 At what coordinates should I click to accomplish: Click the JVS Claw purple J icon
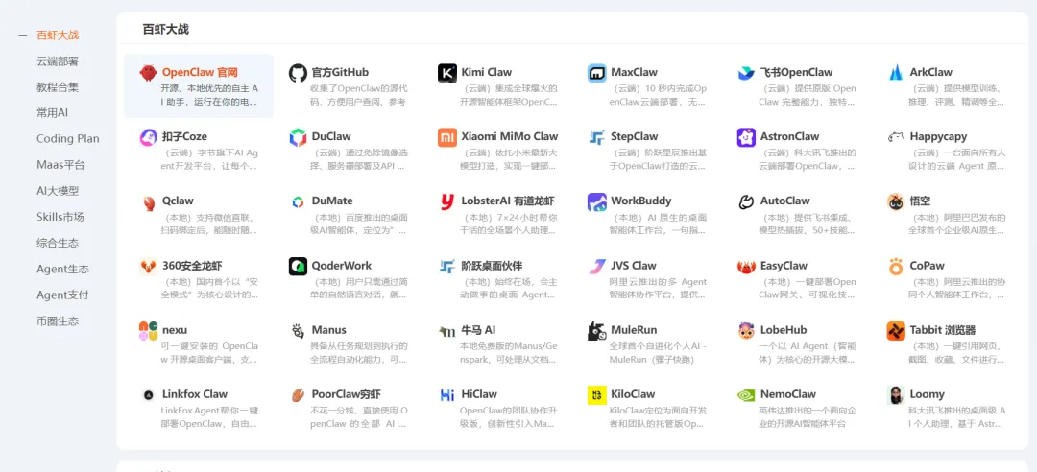(x=597, y=267)
